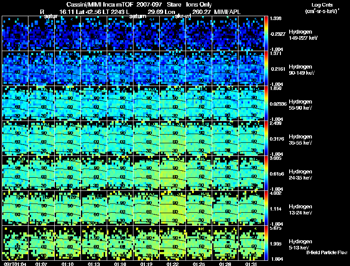Screen dimensions: 350x266
Task: Click the colorbar maximum value 2.439
Action: pyautogui.click(x=276, y=124)
